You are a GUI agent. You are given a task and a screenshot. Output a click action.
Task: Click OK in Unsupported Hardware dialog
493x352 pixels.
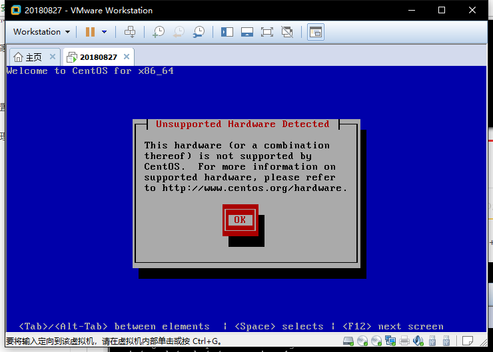click(x=241, y=220)
